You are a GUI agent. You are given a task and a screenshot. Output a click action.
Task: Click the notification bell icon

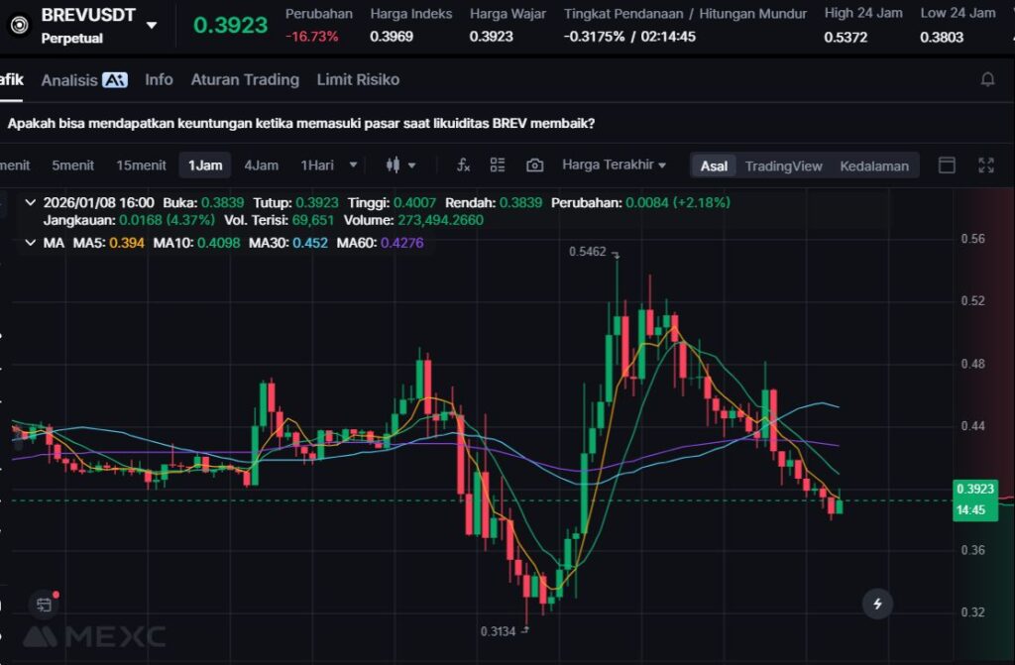coord(987,79)
